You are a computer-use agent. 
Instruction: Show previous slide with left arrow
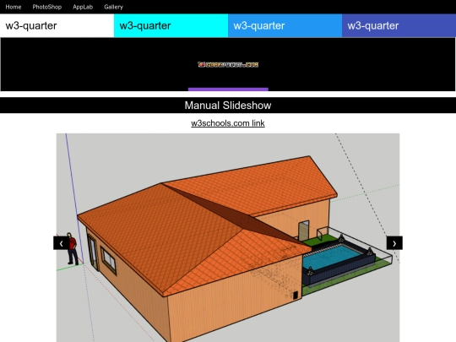pyautogui.click(x=61, y=243)
